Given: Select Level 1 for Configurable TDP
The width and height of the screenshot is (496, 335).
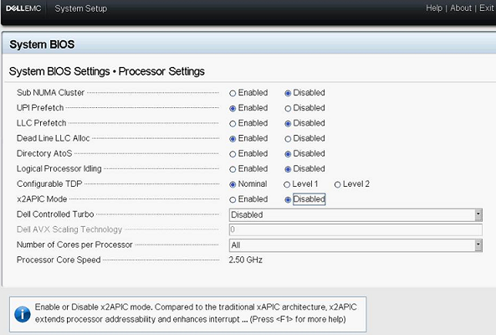Looking at the screenshot, I should [x=287, y=184].
